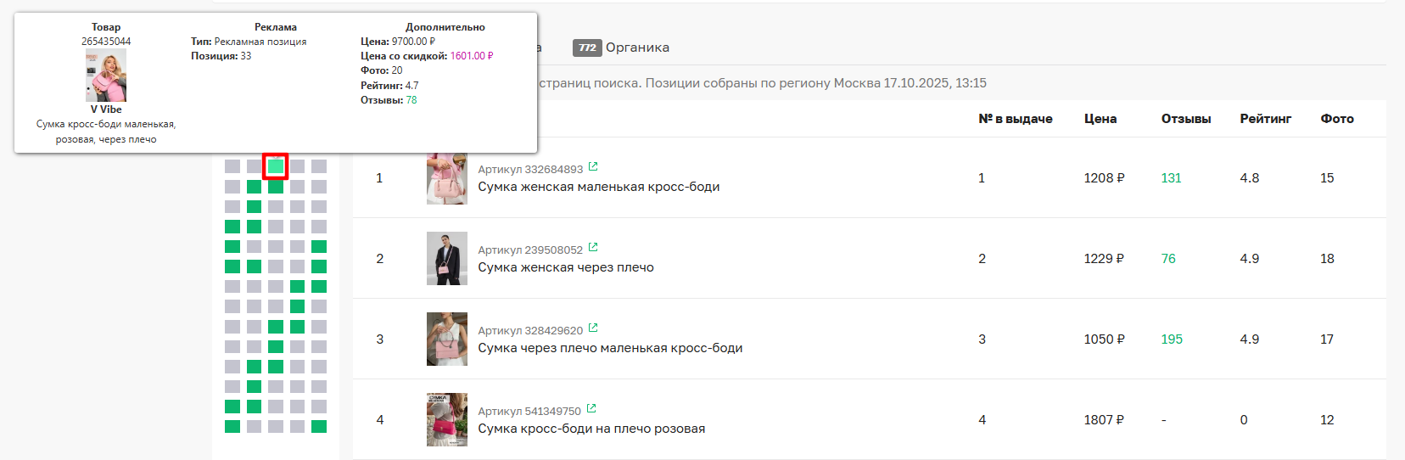Click rating 4.9 in Артикул 239508052 row

coord(1250,259)
